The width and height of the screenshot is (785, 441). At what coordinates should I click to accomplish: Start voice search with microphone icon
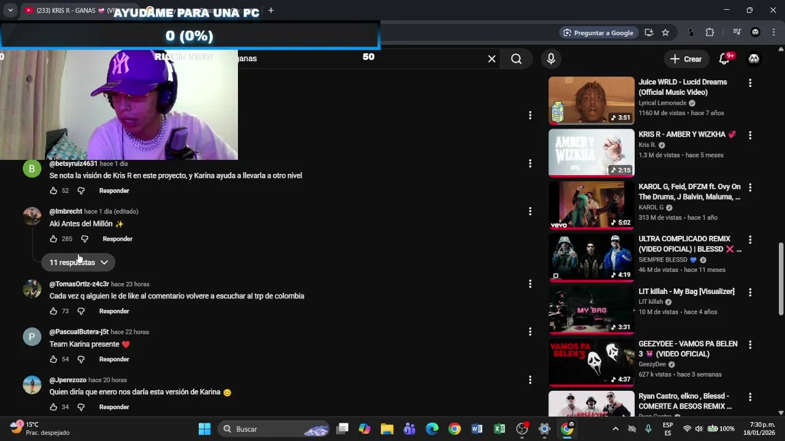(x=551, y=59)
